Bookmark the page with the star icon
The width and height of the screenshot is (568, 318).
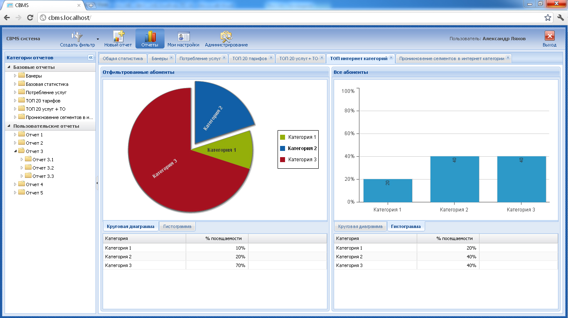548,17
